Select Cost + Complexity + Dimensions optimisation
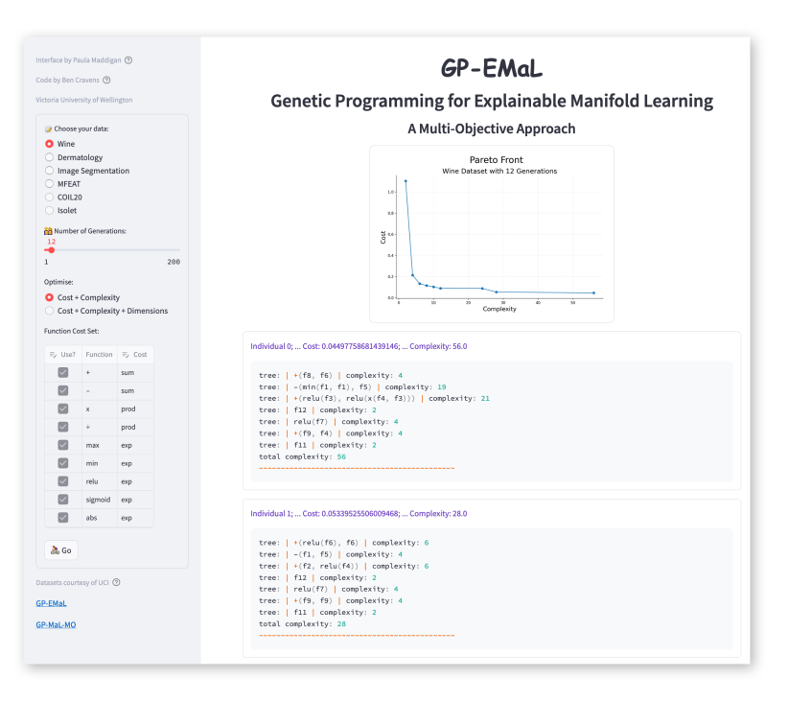 pos(50,311)
